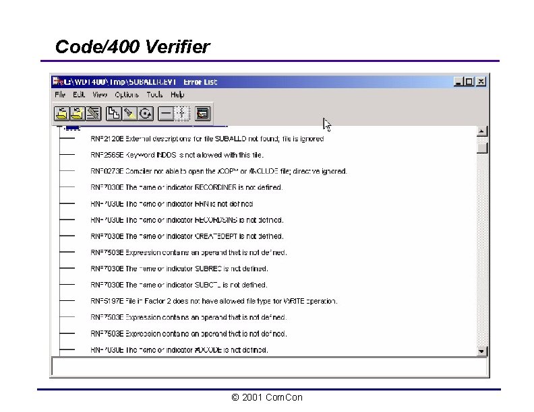Close the Error List window
Viewport: 534px width, 412px height.
point(481,81)
